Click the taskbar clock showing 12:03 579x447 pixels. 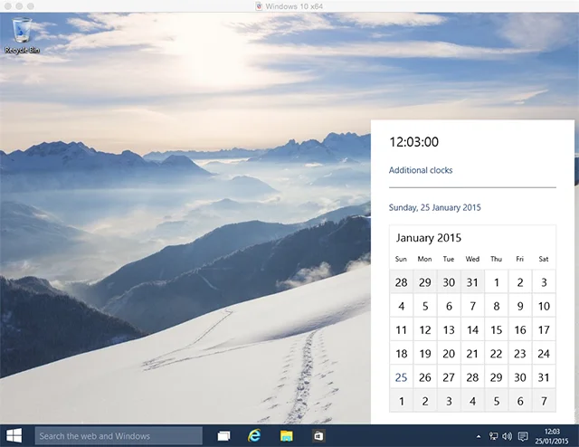552,436
